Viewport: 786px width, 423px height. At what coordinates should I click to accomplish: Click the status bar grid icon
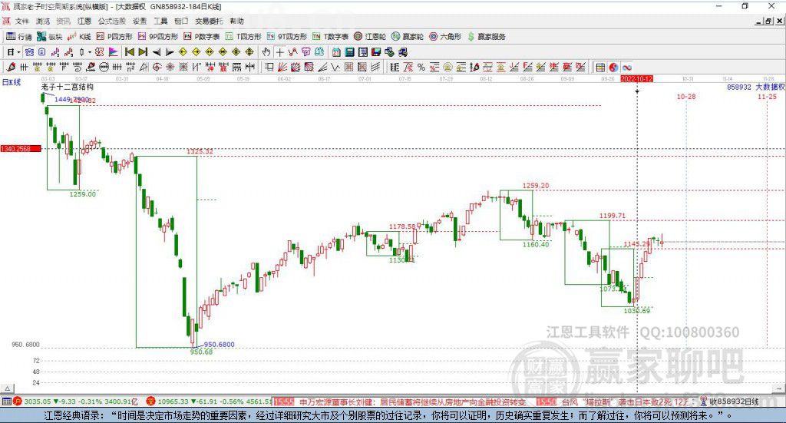pyautogui.click(x=6, y=402)
